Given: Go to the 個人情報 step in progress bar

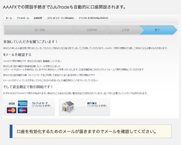Looking at the screenshot, I should coord(39,30).
